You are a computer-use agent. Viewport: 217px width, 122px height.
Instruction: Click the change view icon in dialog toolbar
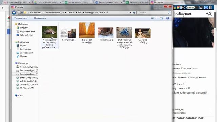pos(152,18)
